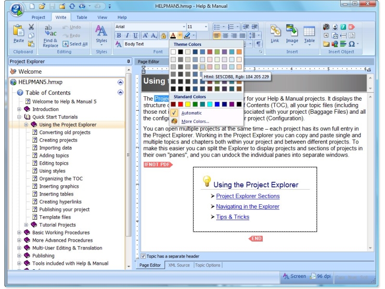Open Find & Replace tool
Image resolution: width=385 pixels, height=289 pixels.
pyautogui.click(x=51, y=36)
